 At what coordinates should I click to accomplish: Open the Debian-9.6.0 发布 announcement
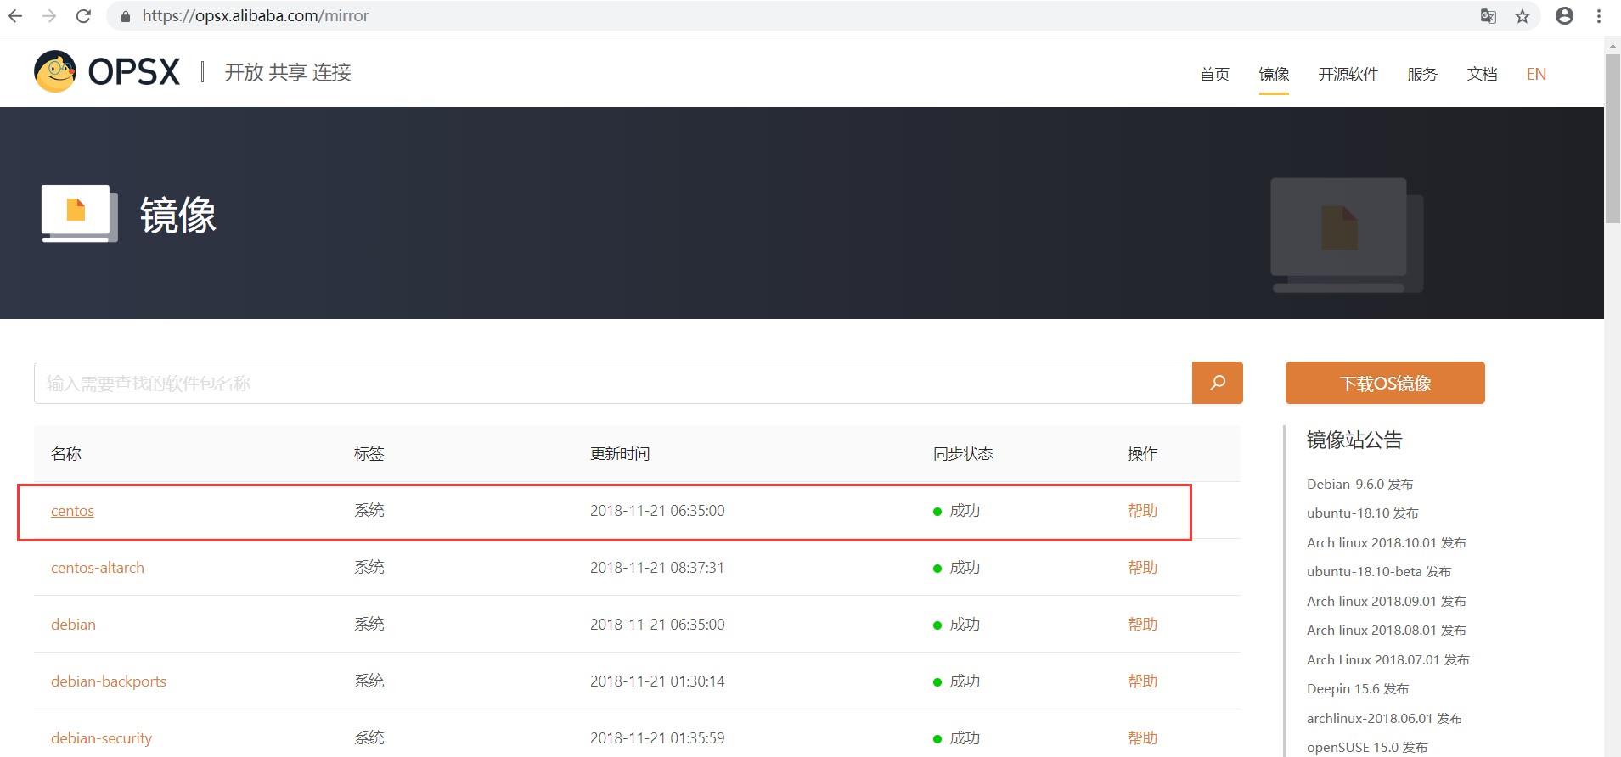1359,485
